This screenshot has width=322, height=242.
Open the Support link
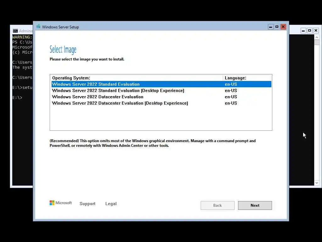click(87, 204)
